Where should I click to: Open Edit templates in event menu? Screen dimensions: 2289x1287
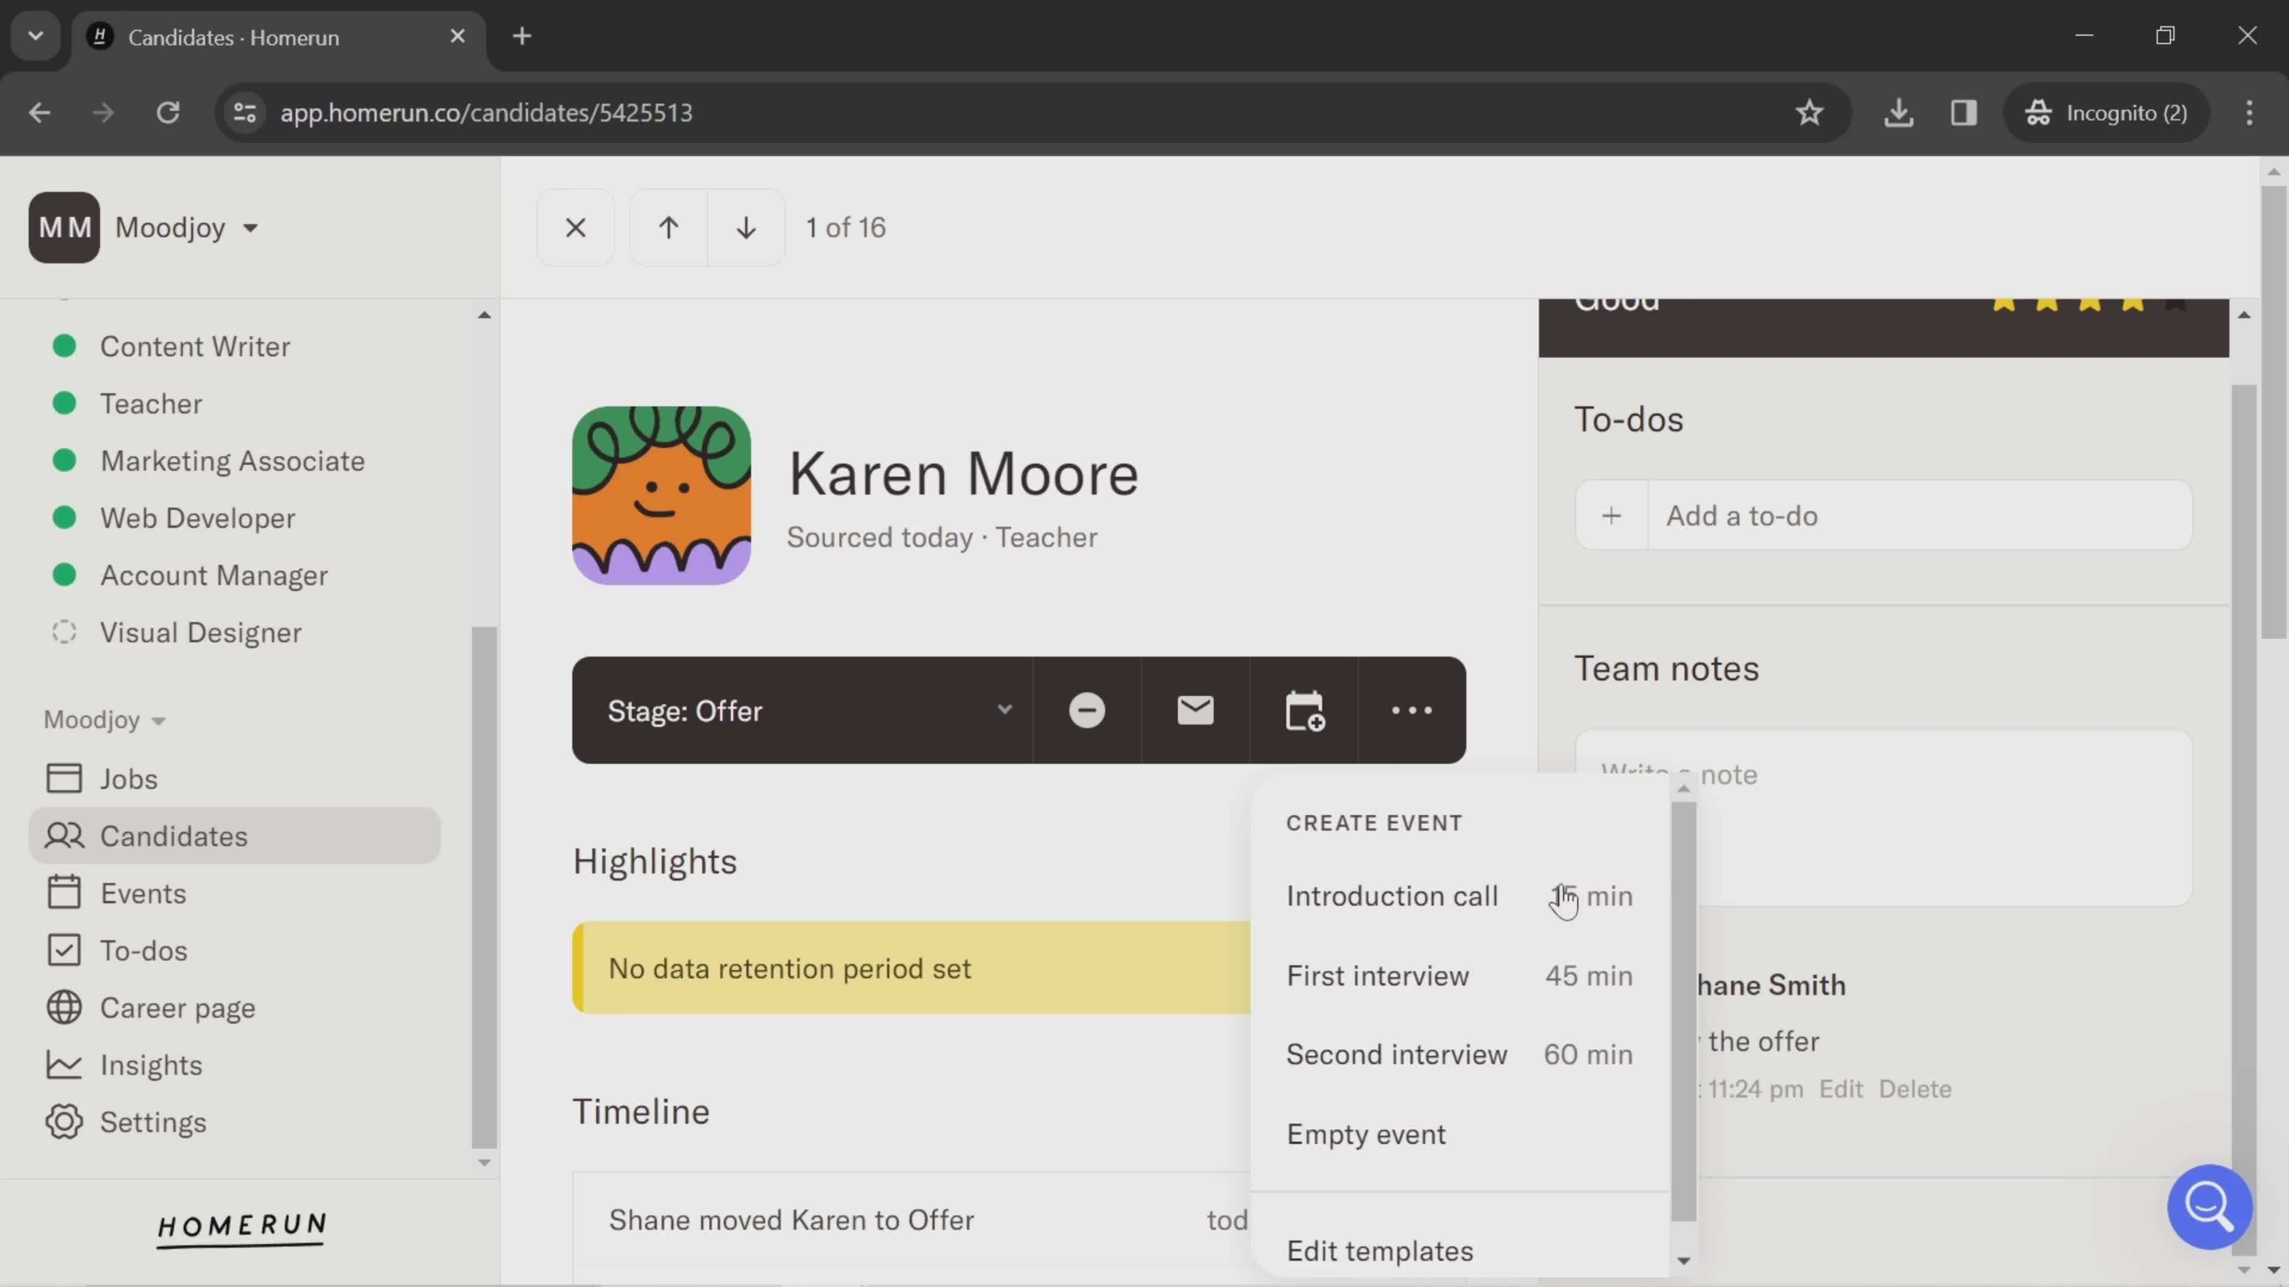(1379, 1251)
